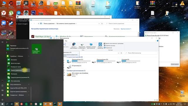Screen dimensions: 188x106
Task: Open the Крупные значки view dropdown
Action: pyautogui.click(x=126, y=29)
